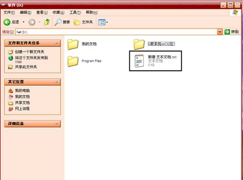Expand the address bar dropdown list
The image size is (243, 180).
(x=220, y=32)
